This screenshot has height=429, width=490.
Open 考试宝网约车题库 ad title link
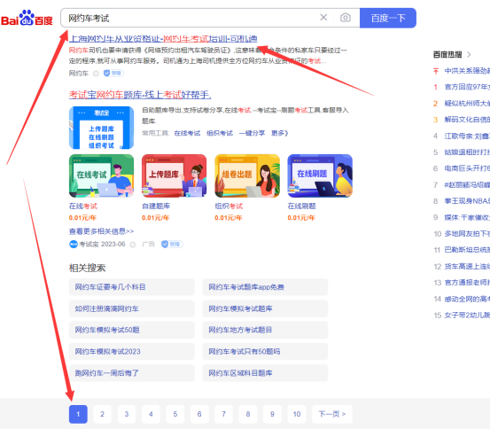(140, 95)
